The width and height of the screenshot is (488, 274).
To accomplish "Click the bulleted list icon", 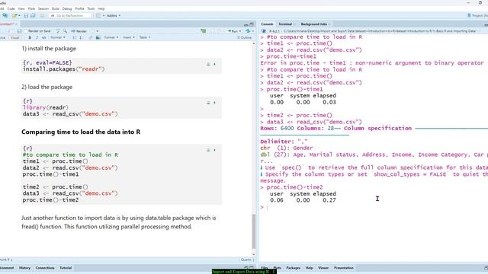I will [74, 37].
